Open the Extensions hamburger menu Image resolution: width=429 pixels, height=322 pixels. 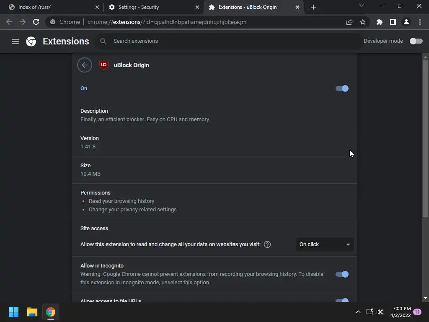tap(16, 42)
